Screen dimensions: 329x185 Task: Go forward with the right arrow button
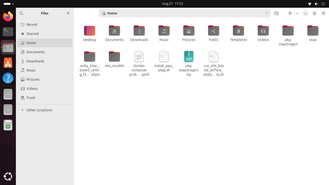point(89,13)
